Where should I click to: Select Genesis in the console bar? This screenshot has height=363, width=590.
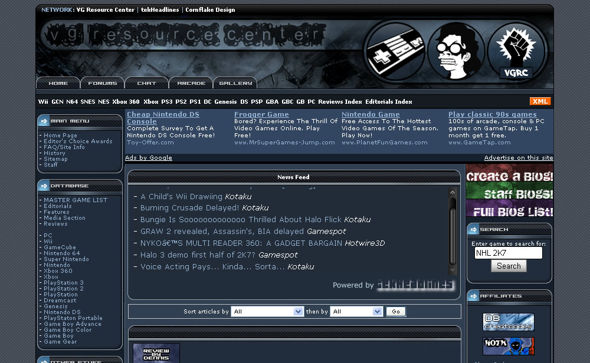[x=225, y=102]
